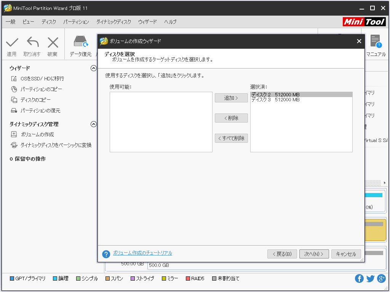This screenshot has height=292, width=390.
Task: Click the Apply (適用) checkmark icon
Action: (12, 42)
